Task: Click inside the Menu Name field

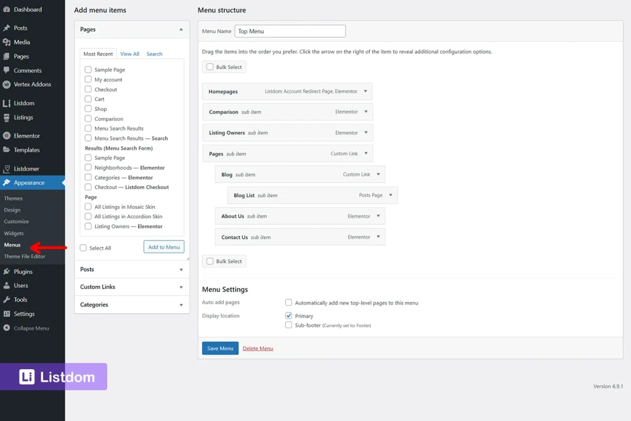Action: [x=290, y=31]
